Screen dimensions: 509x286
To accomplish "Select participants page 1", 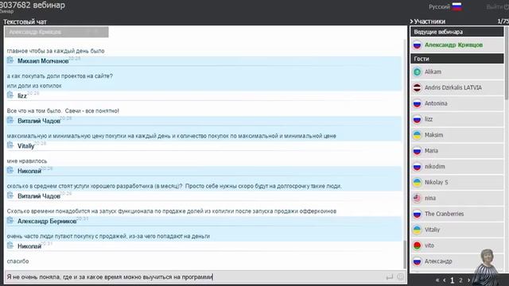I will click(x=453, y=280).
